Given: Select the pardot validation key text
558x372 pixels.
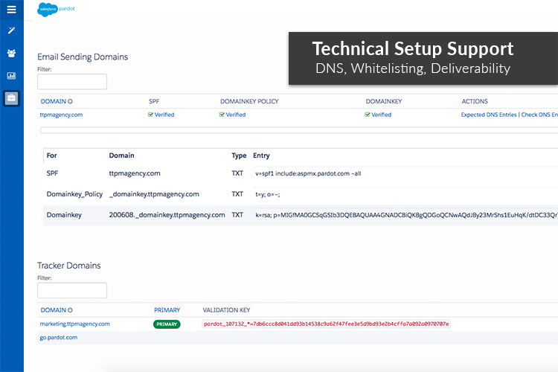Looking at the screenshot, I should [x=327, y=324].
